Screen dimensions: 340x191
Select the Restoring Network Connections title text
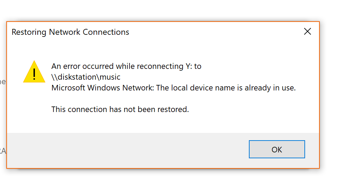[70, 32]
